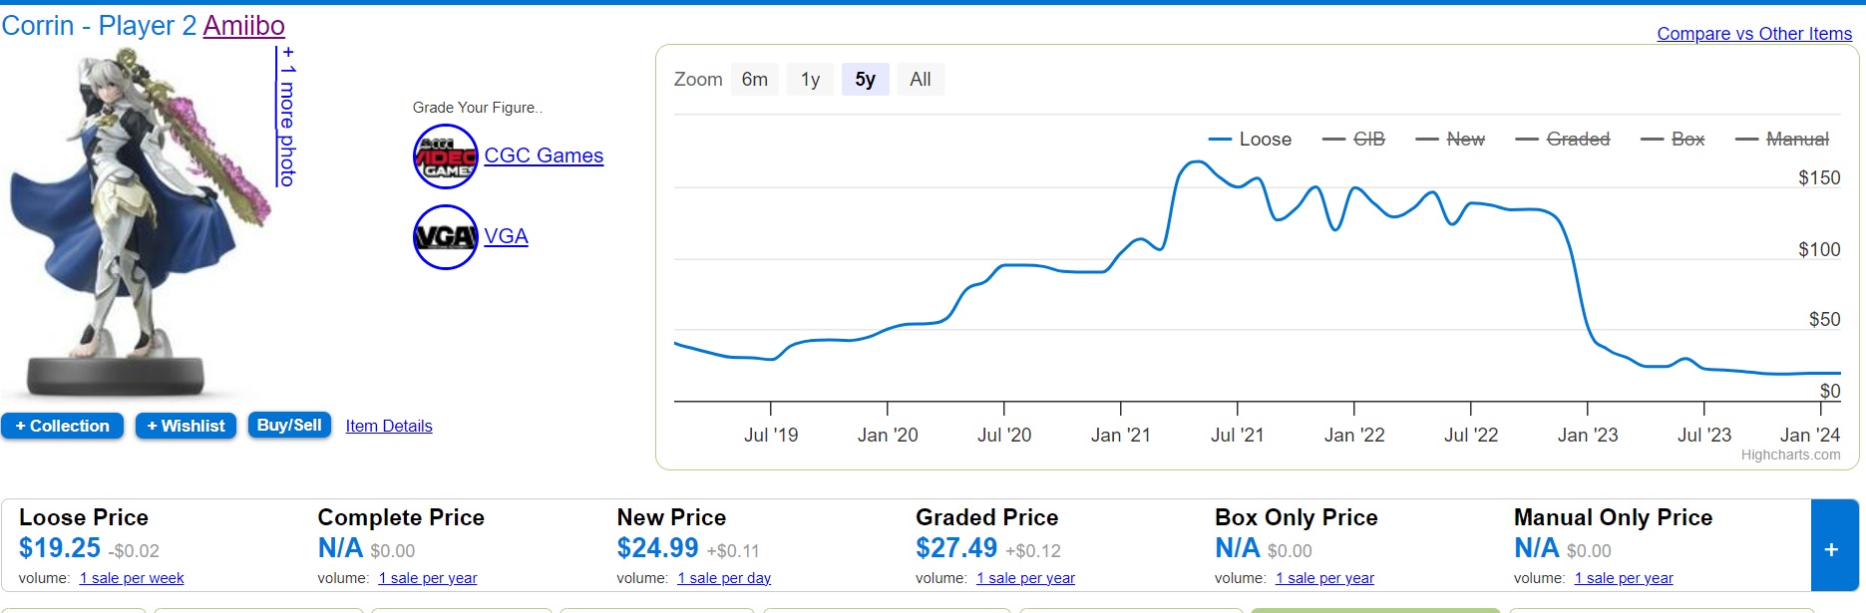Toggle the Loose series in chart legend
The width and height of the screenshot is (1866, 613).
[x=1251, y=140]
